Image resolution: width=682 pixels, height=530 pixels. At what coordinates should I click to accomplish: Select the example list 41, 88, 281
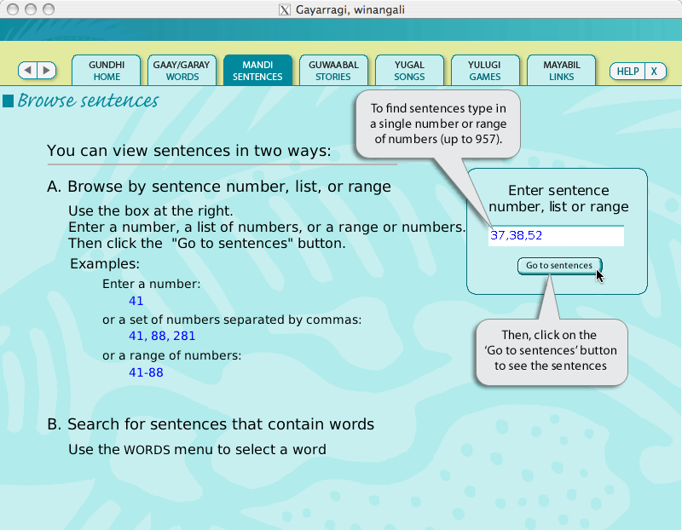click(x=162, y=337)
